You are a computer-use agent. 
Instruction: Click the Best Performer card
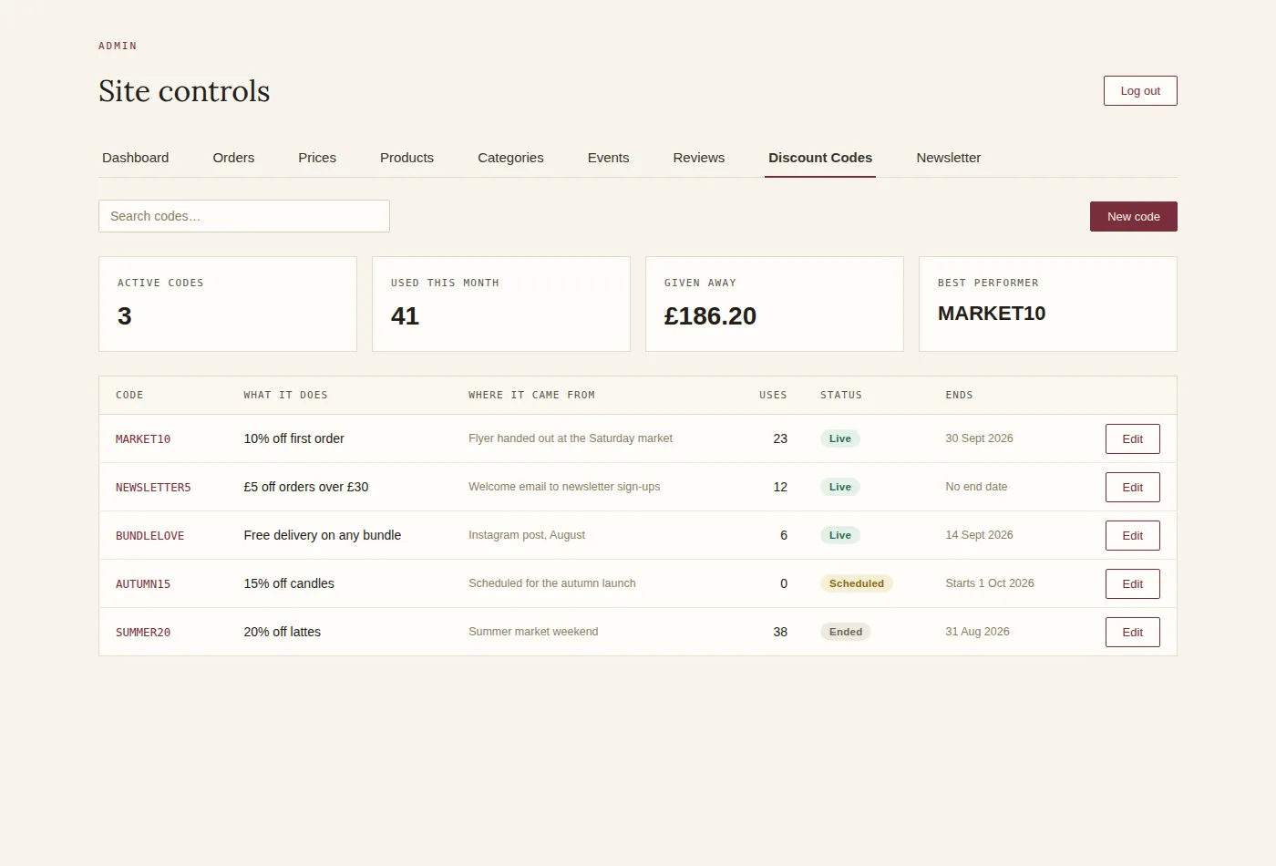tap(1048, 304)
